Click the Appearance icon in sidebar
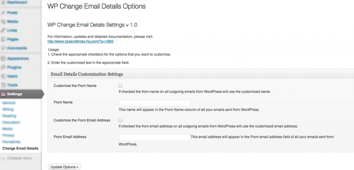This screenshot has height=170, width=354. click(3, 59)
